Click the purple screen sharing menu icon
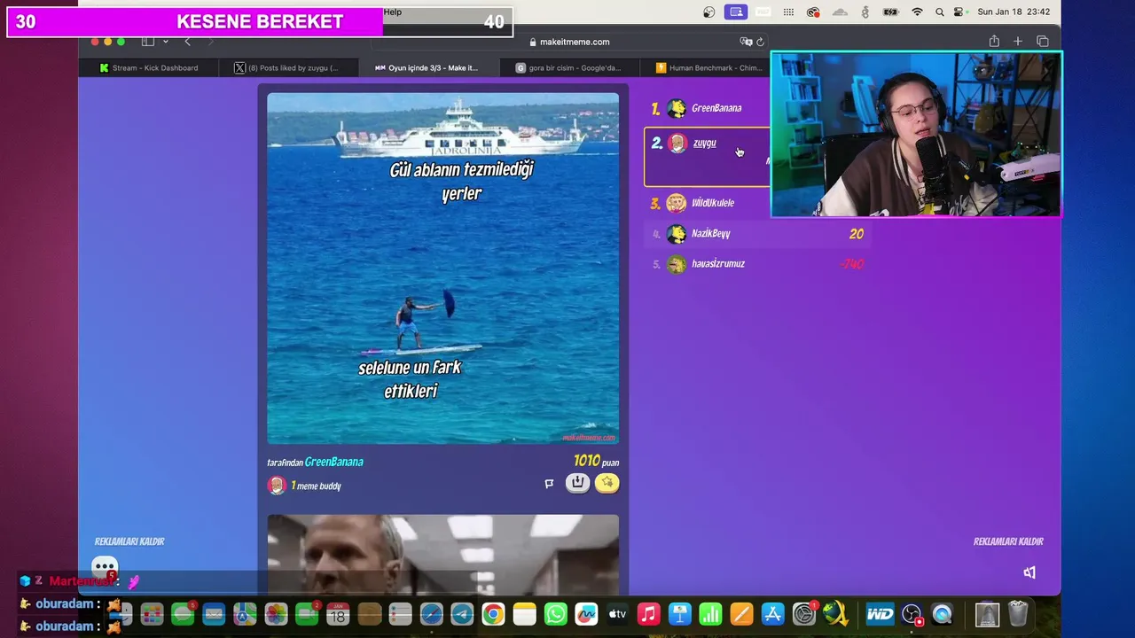 pyautogui.click(x=735, y=12)
